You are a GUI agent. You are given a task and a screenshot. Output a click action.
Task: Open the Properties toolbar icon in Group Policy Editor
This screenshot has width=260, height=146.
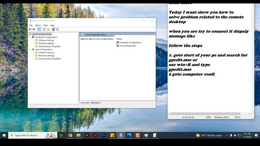(44, 29)
